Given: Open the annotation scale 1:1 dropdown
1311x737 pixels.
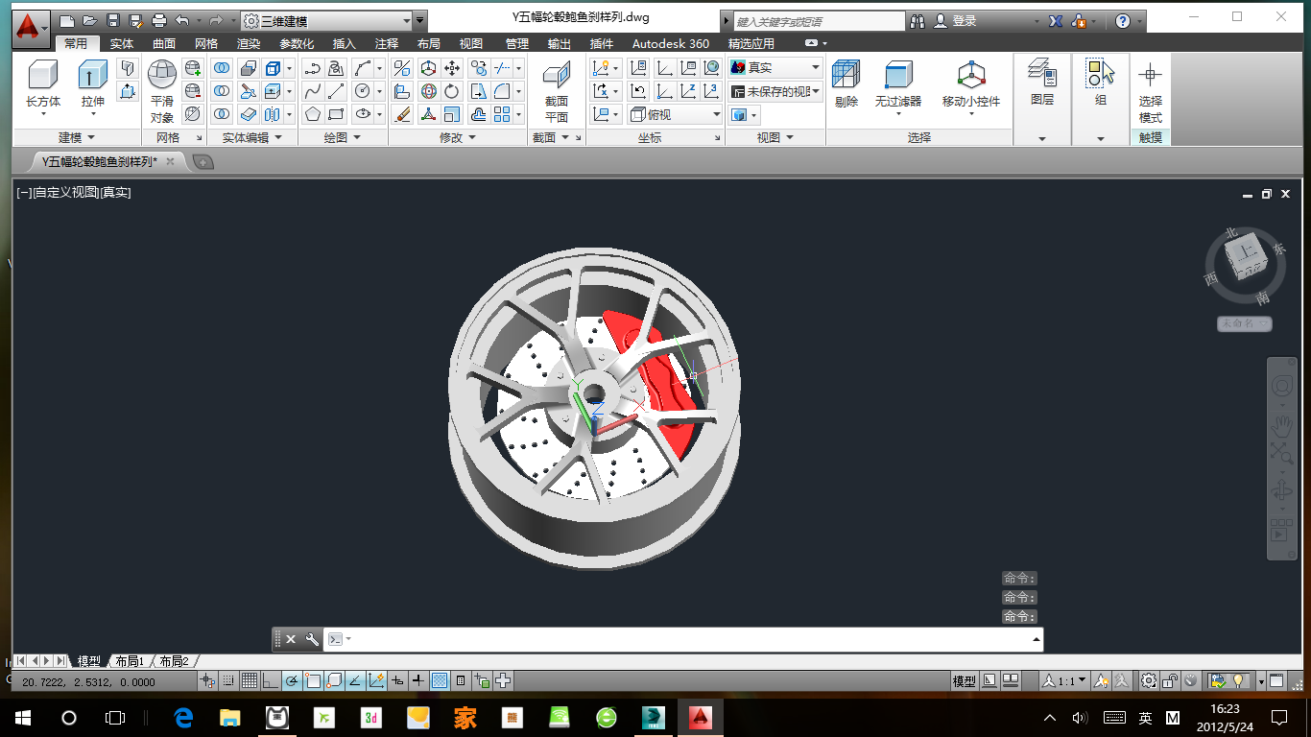Looking at the screenshot, I should [1065, 680].
